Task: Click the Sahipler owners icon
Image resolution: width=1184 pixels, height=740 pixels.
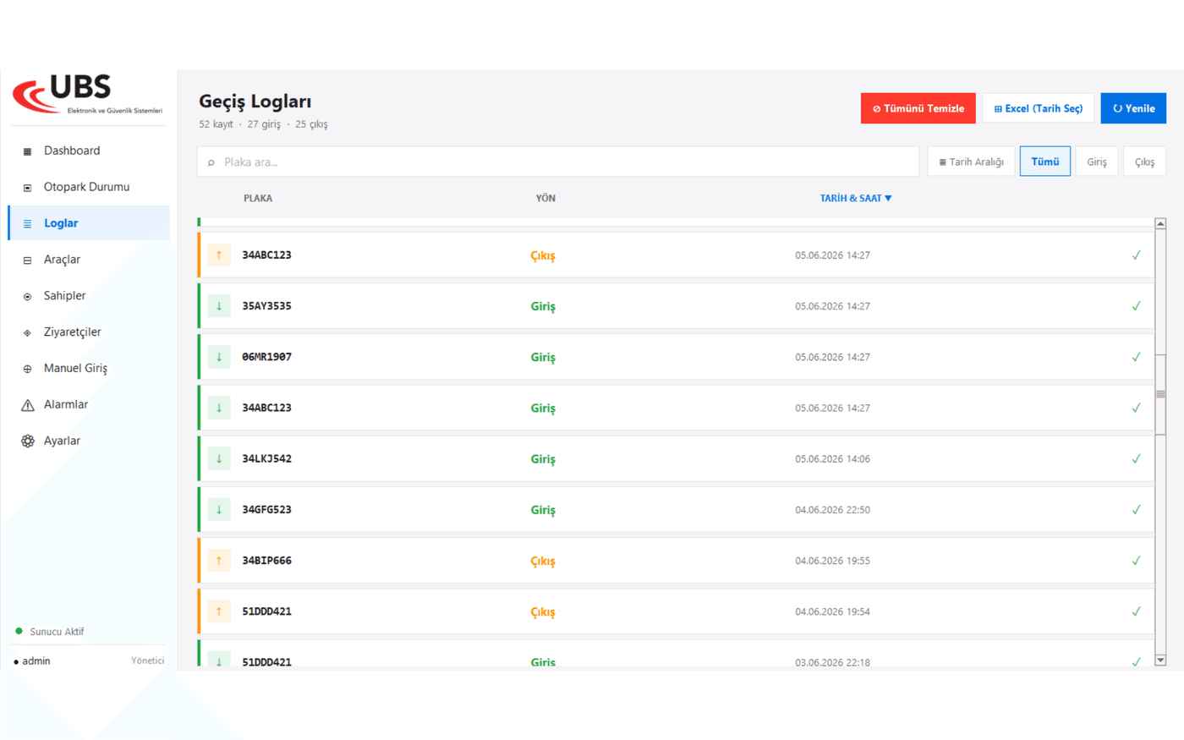Action: click(27, 297)
